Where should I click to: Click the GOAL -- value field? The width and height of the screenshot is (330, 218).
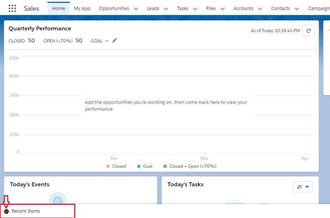click(x=106, y=40)
